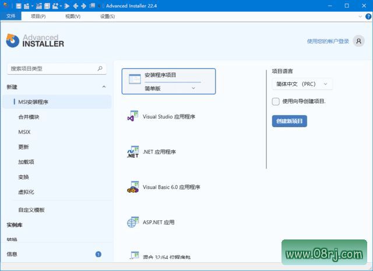Open the 文件 menu tab
This screenshot has height=271, width=373.
click(10, 16)
